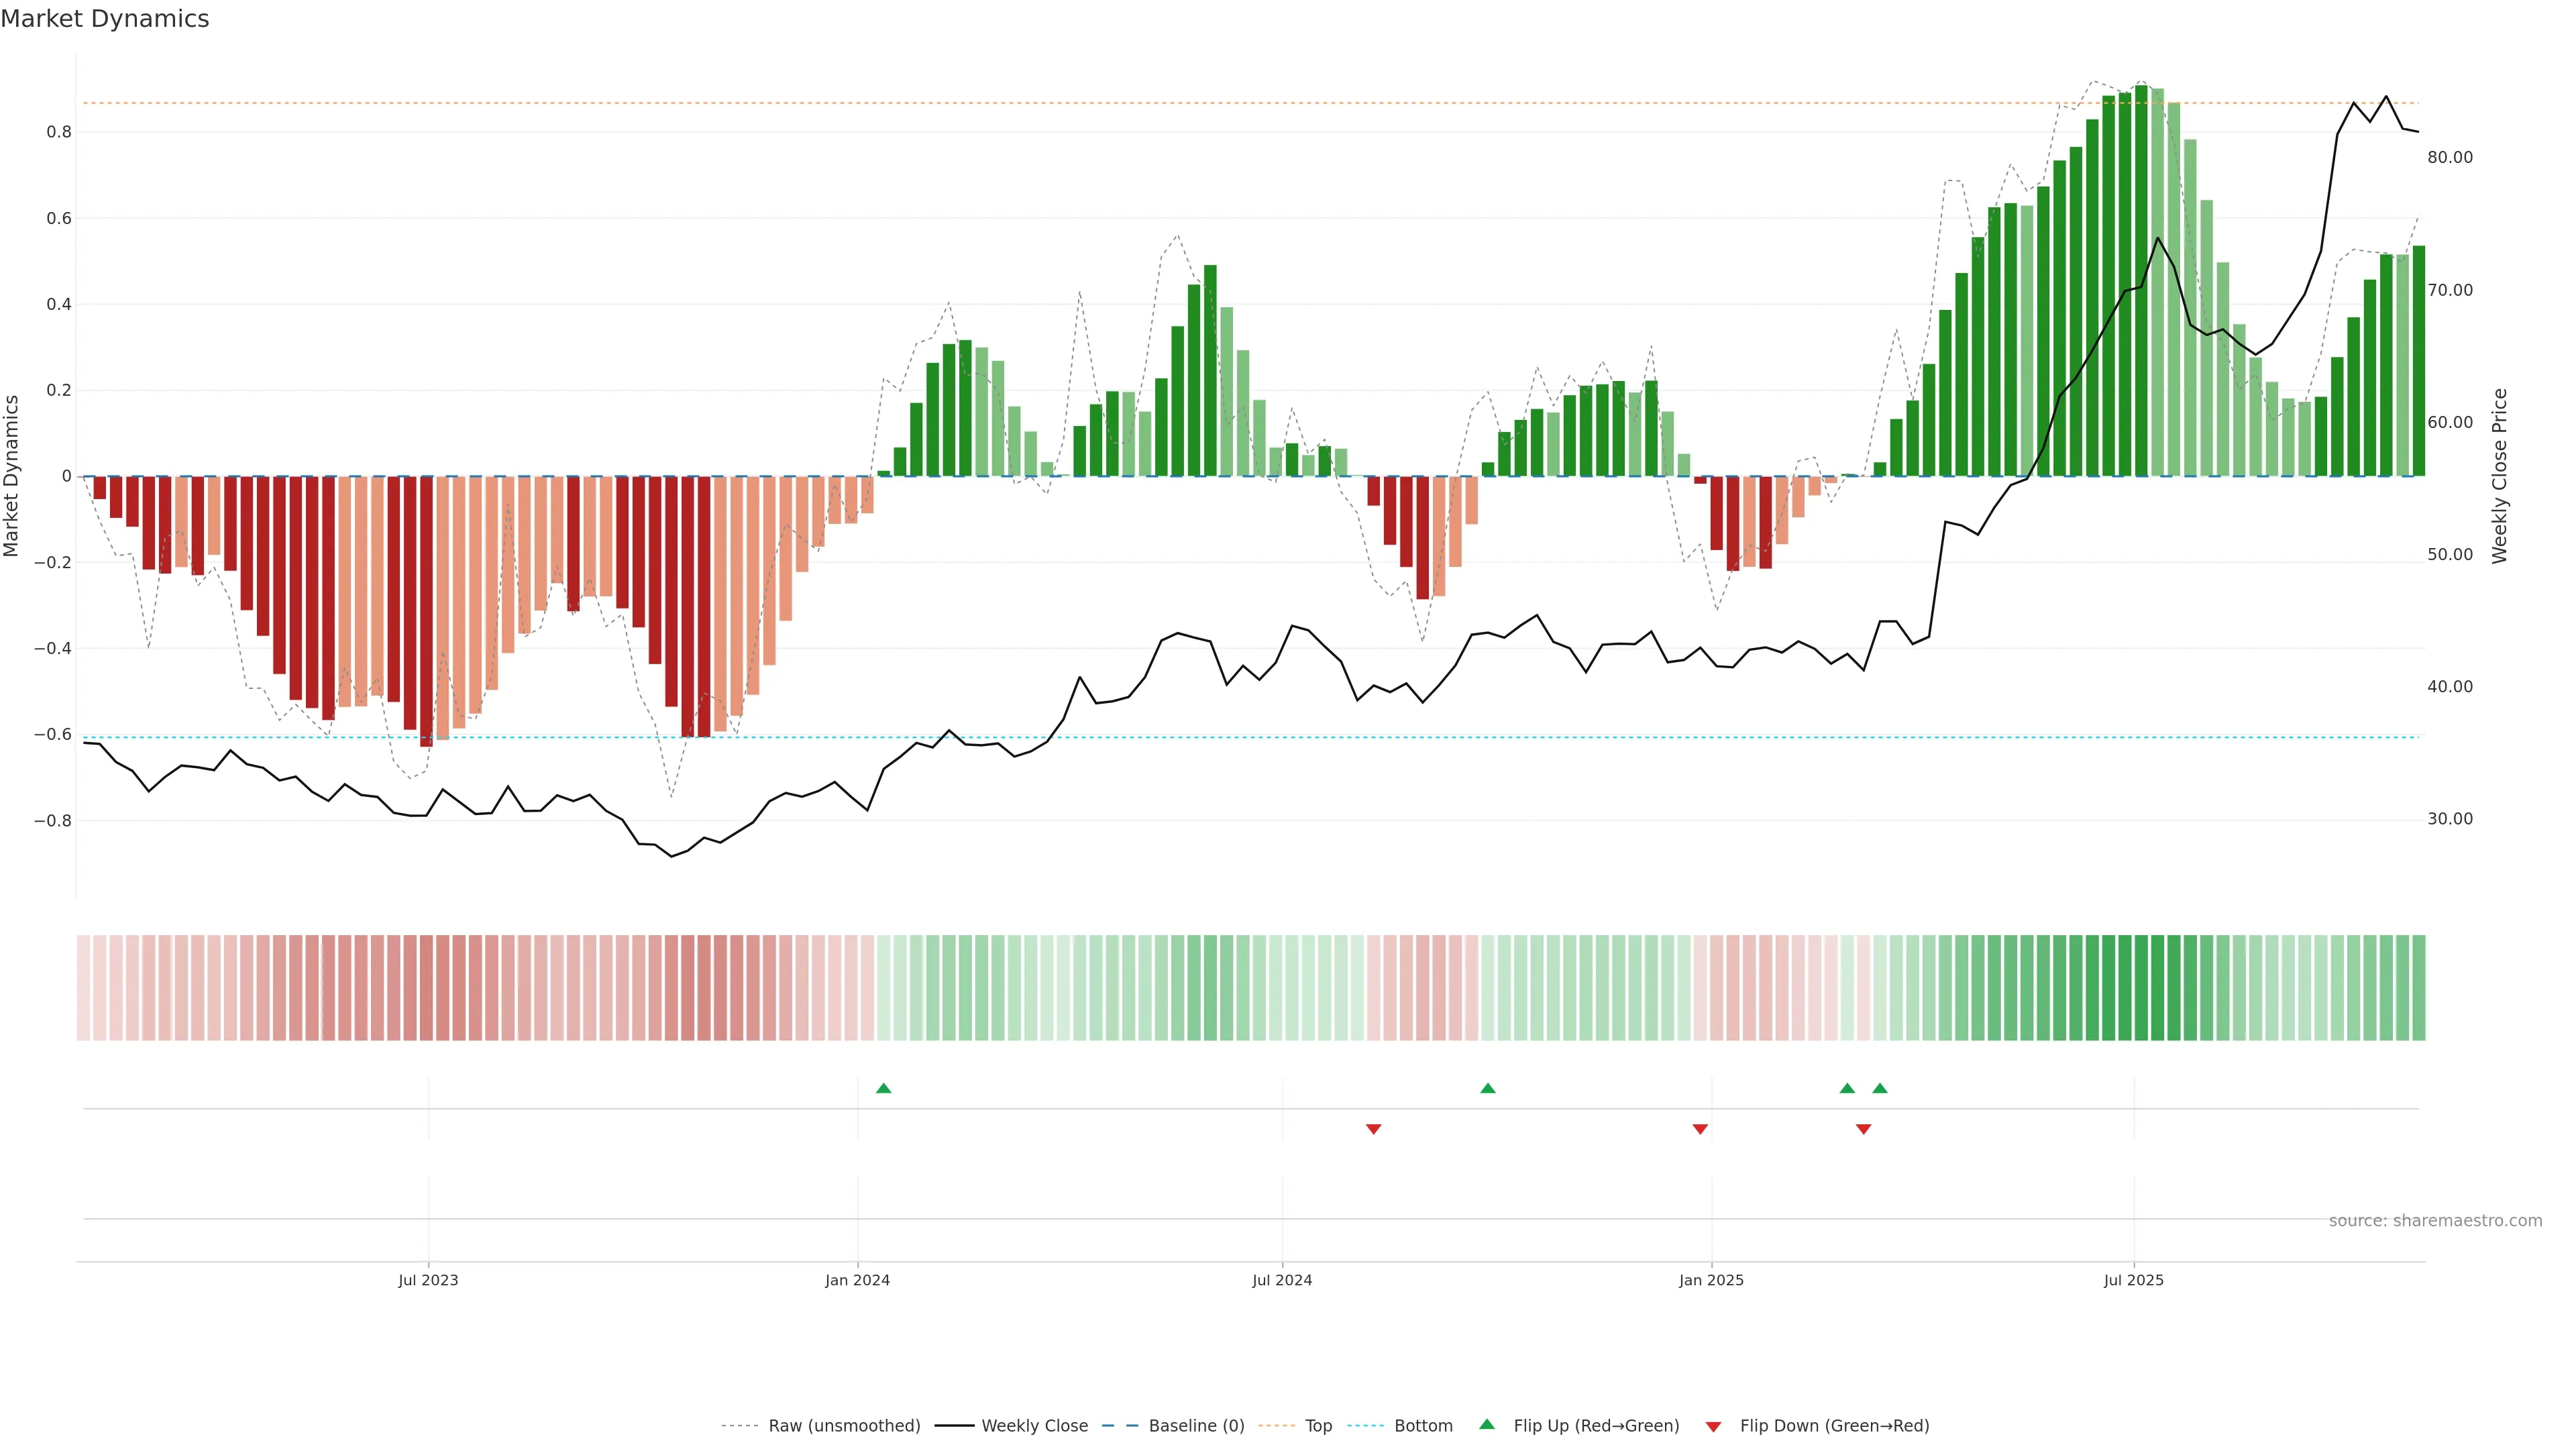2576x1449 pixels.
Task: Toggle the Flip Up (Red→Green) legend icon
Action: tap(1487, 1425)
